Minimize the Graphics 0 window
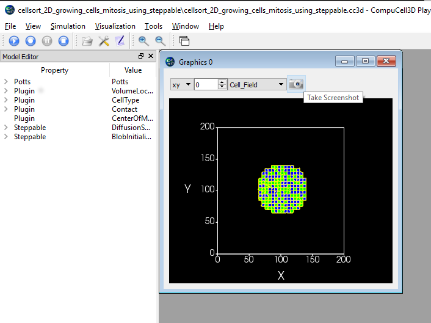 point(345,61)
